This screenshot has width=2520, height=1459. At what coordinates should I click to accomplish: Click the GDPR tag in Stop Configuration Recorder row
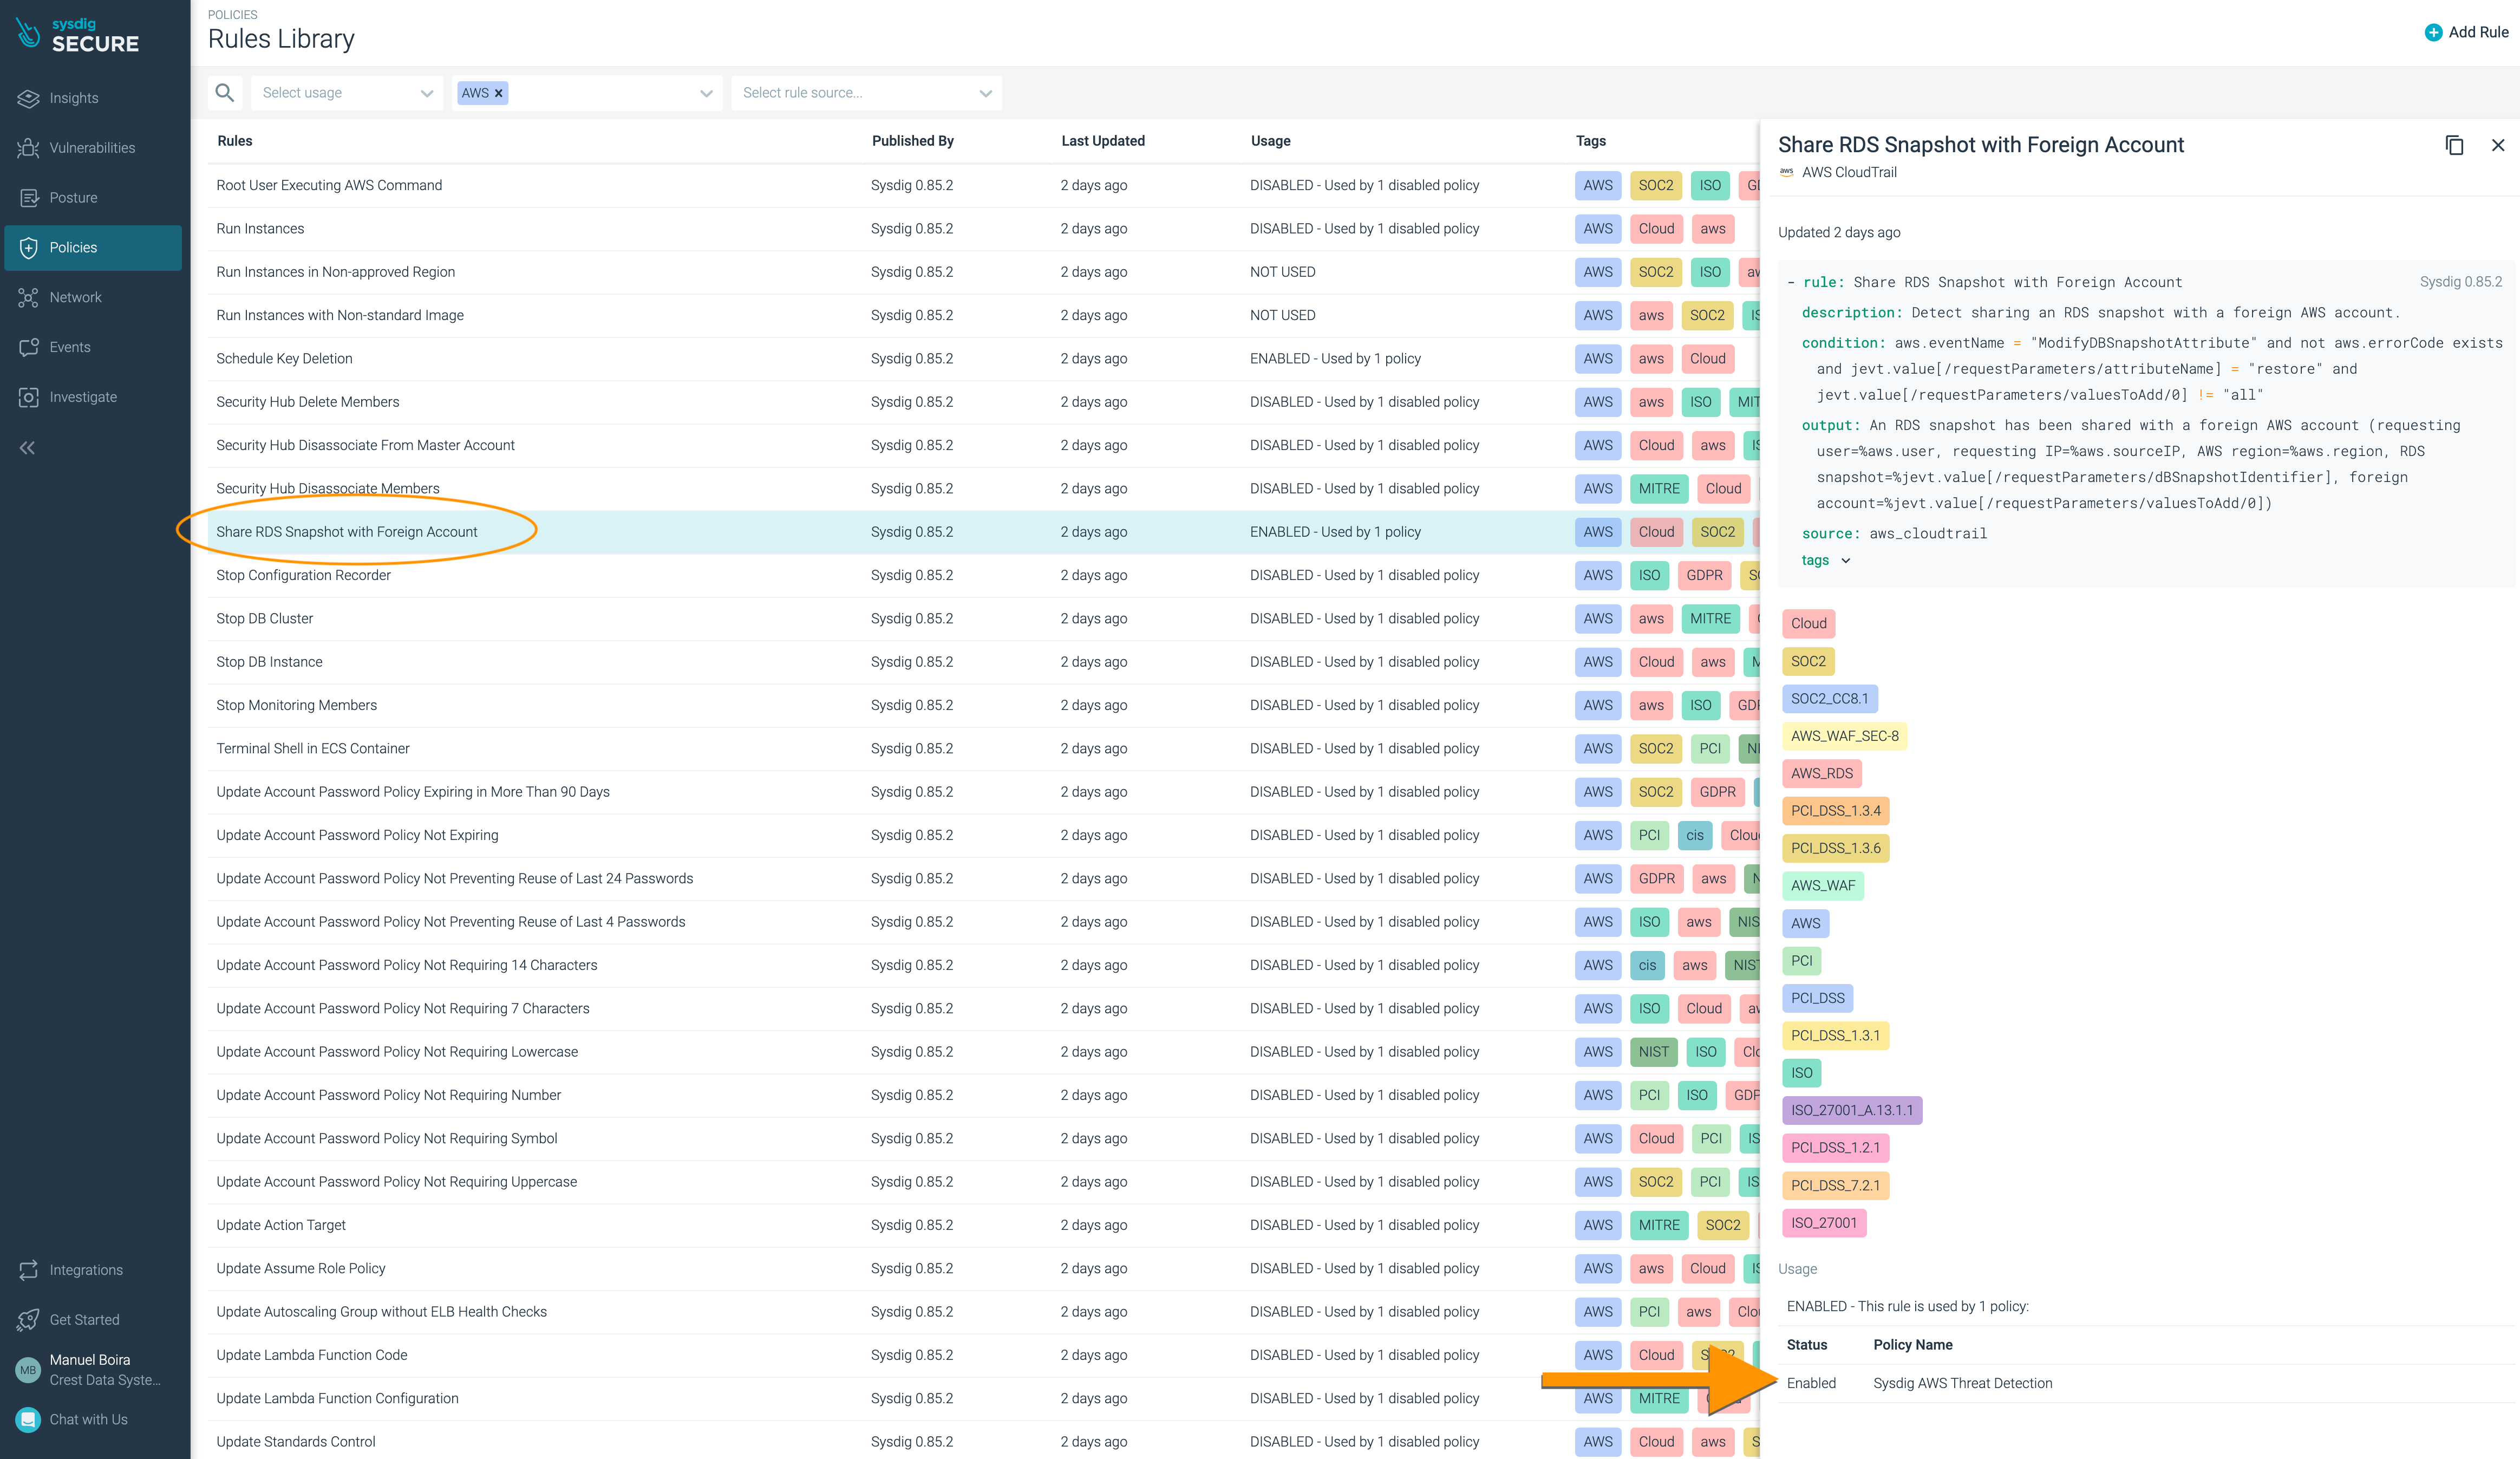1704,575
